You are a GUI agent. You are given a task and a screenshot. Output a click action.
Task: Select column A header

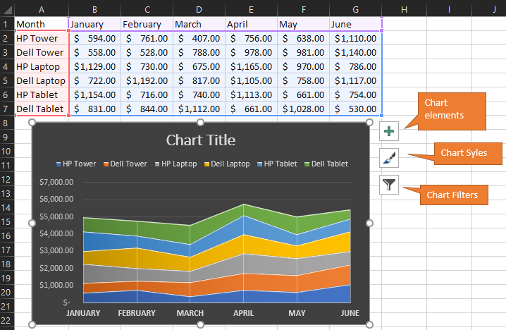pos(42,10)
